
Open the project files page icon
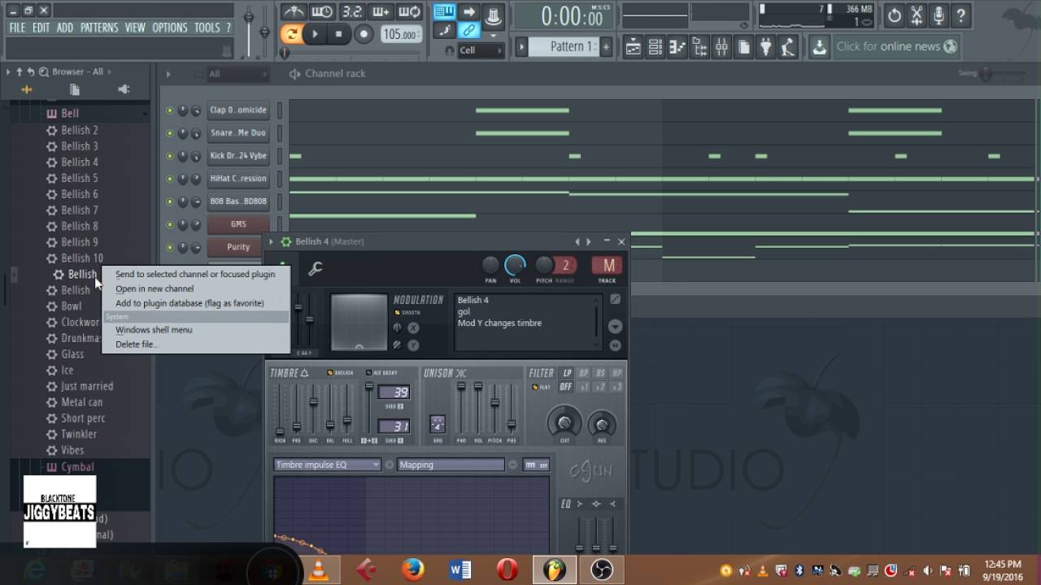click(x=743, y=47)
